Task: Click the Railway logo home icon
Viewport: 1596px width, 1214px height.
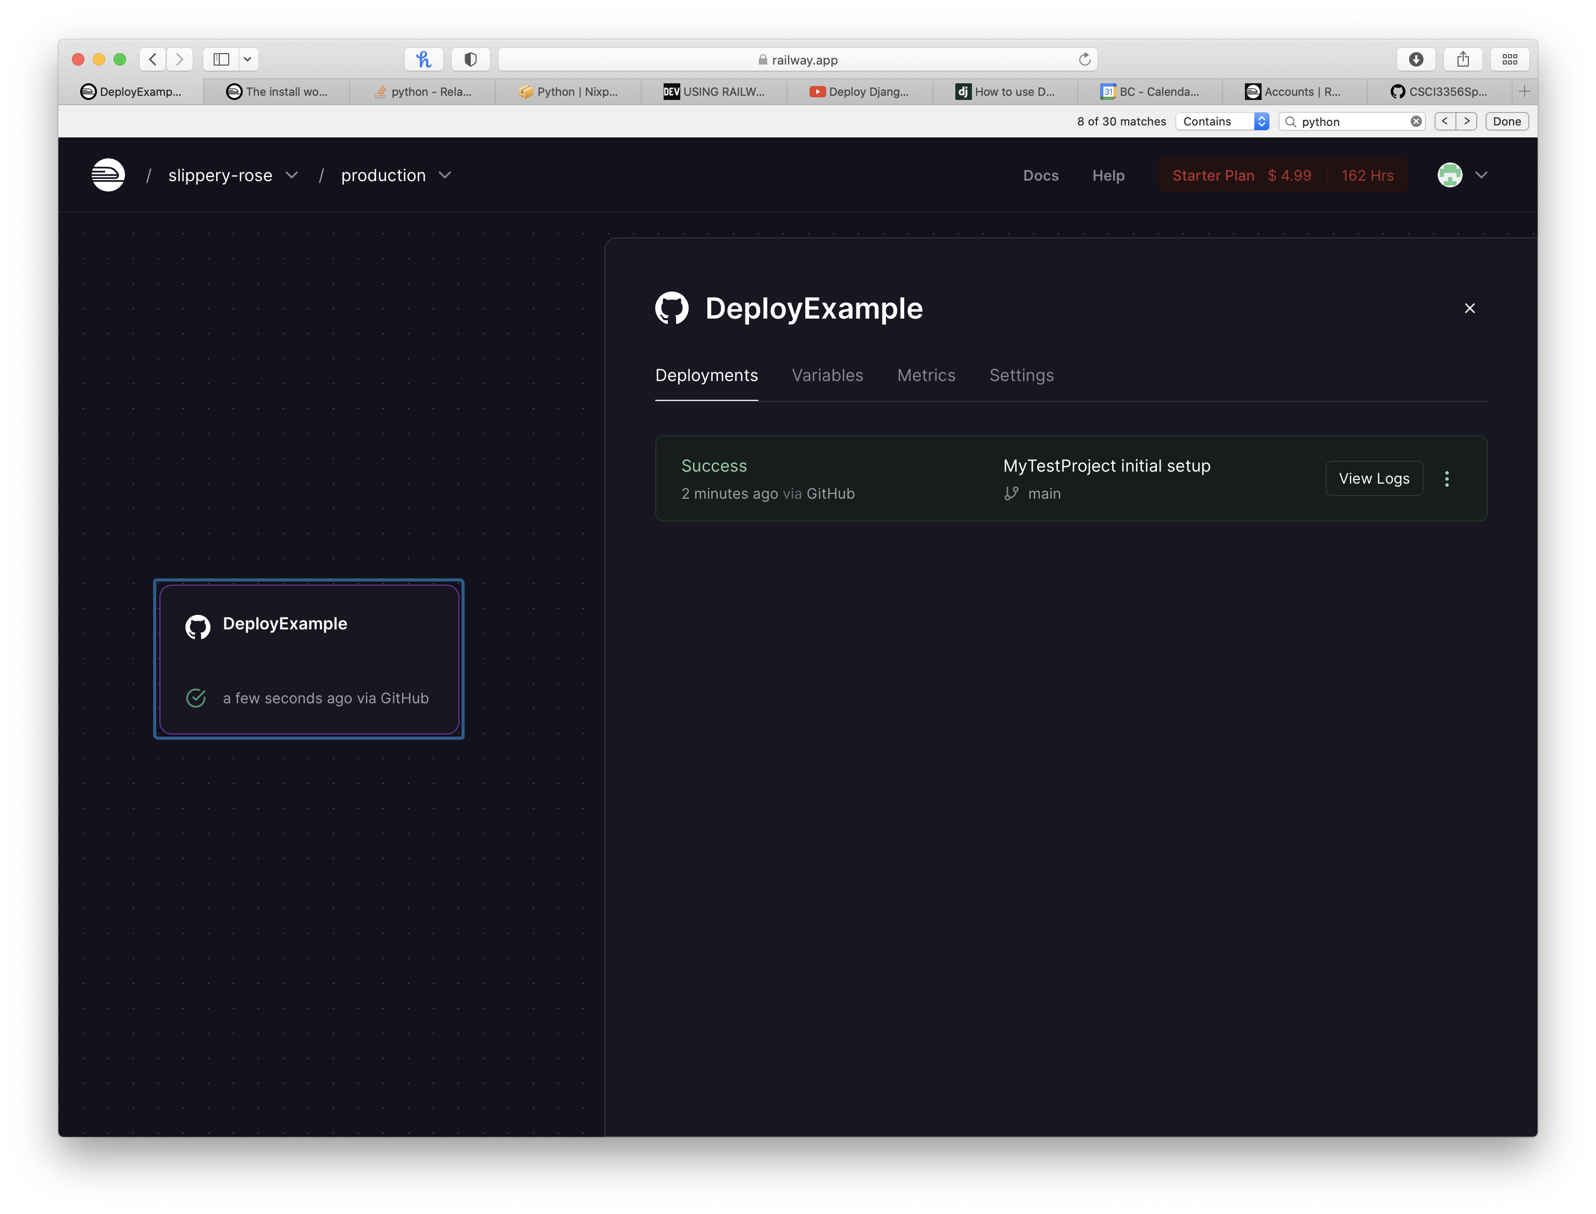Action: [108, 175]
